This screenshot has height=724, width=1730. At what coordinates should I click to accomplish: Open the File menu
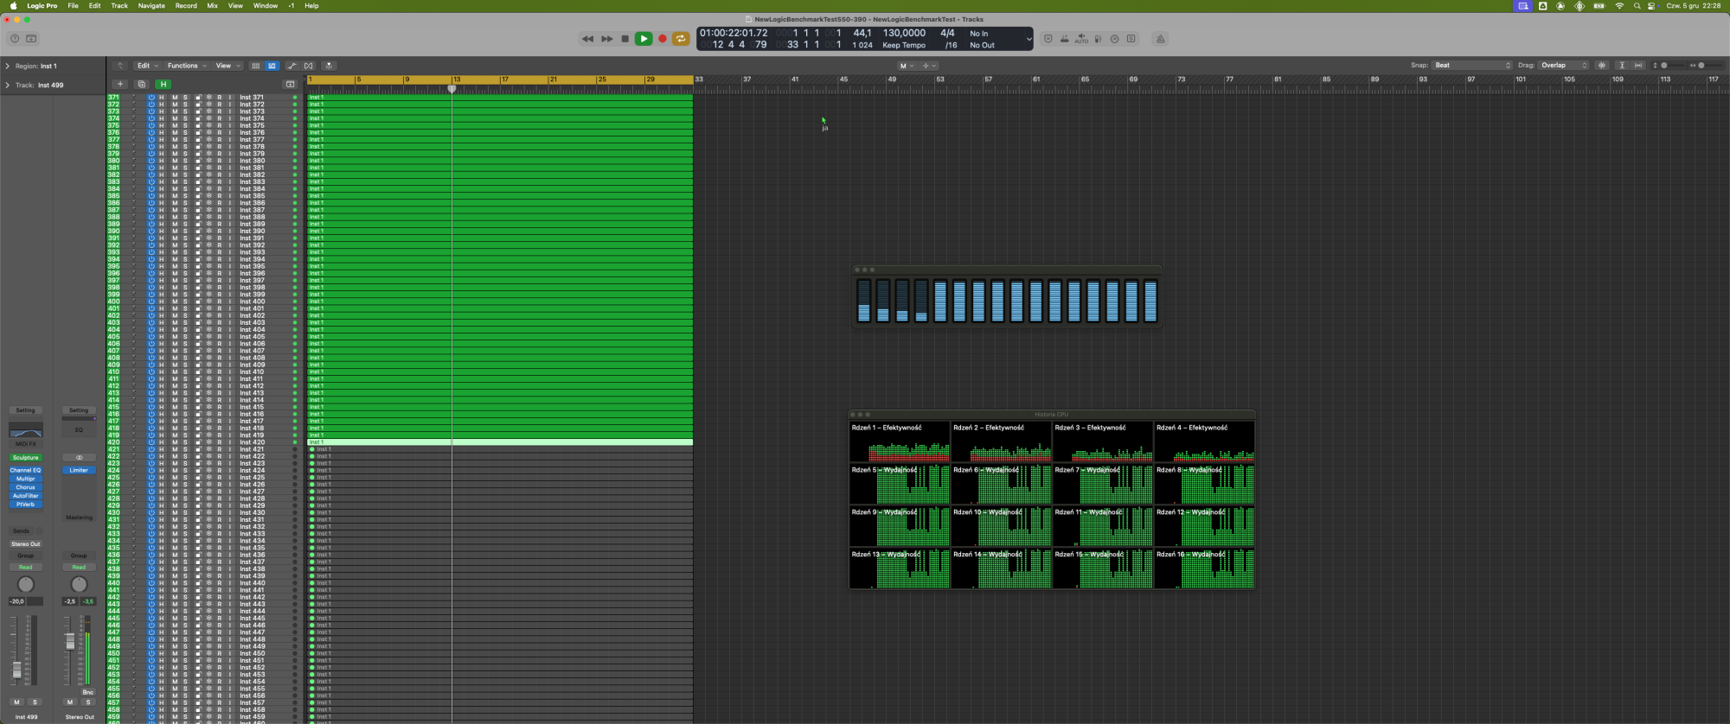coord(73,6)
